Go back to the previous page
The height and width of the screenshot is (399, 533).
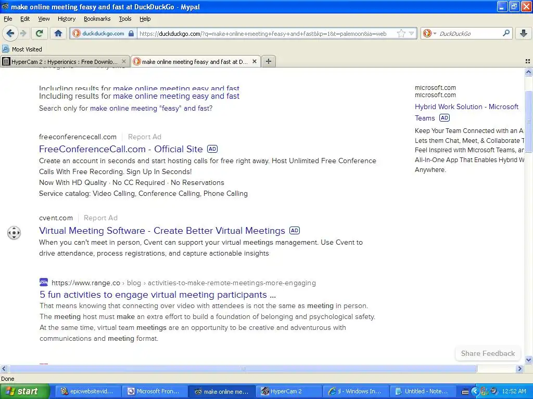10,33
